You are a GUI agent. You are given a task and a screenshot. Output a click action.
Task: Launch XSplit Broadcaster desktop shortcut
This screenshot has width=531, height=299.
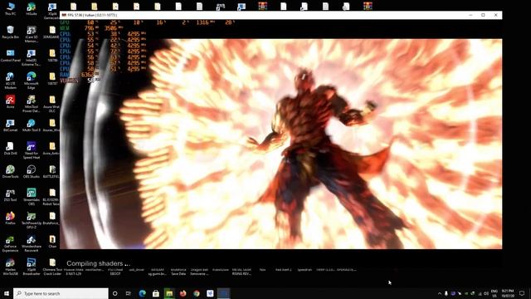point(32,267)
